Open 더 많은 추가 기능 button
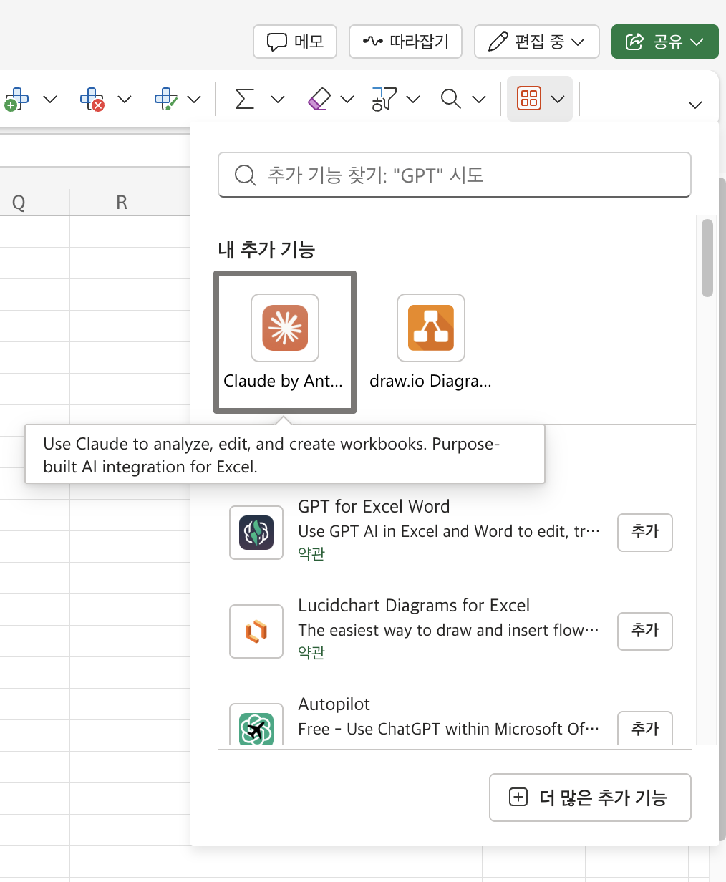Screen dimensions: 726x882 coord(590,798)
